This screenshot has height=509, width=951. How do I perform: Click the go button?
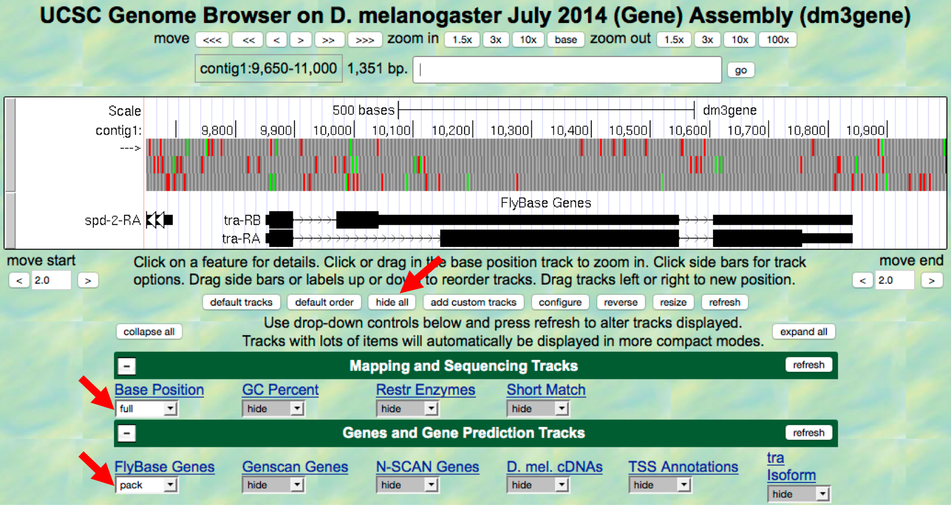click(x=741, y=70)
